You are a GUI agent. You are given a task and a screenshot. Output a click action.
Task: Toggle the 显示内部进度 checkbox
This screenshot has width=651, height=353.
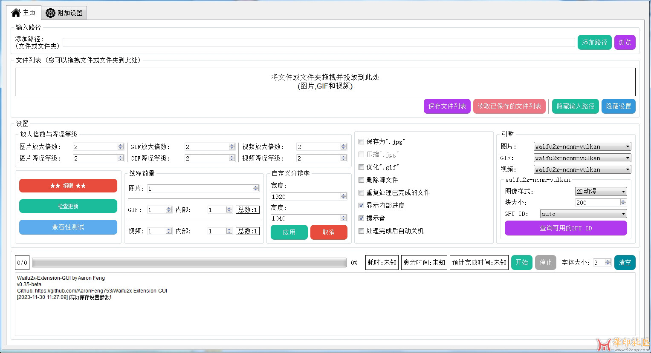(x=362, y=206)
